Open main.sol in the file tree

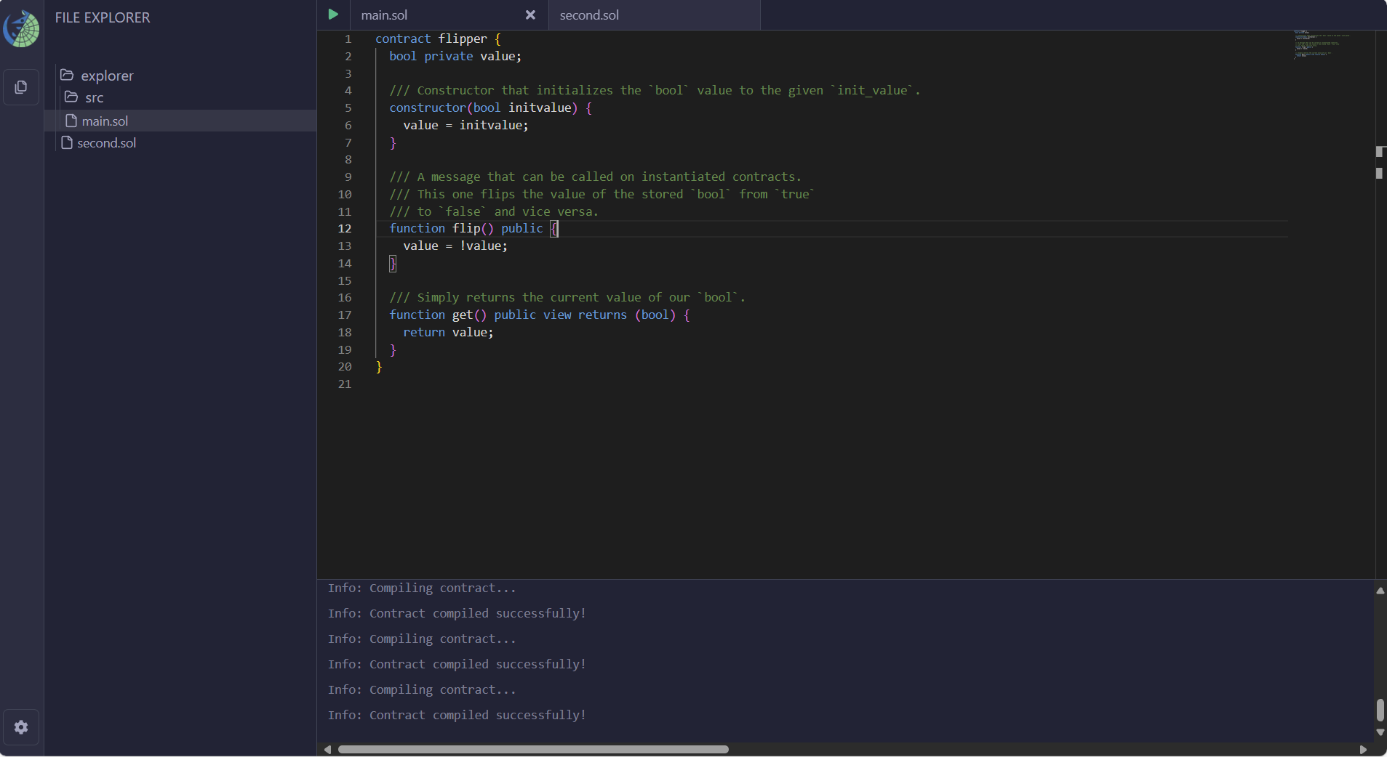coord(180,121)
